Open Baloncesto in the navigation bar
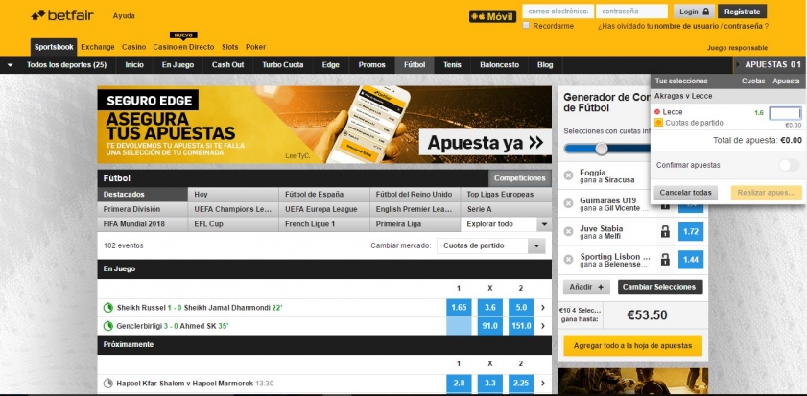 pyautogui.click(x=500, y=65)
